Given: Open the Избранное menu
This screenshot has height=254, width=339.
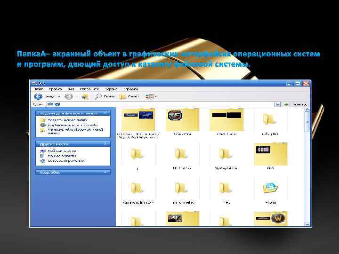Looking at the screenshot, I should tap(89, 89).
